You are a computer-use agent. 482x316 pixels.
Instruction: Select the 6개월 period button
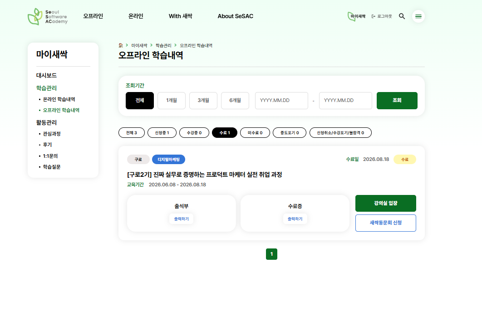[x=235, y=100]
